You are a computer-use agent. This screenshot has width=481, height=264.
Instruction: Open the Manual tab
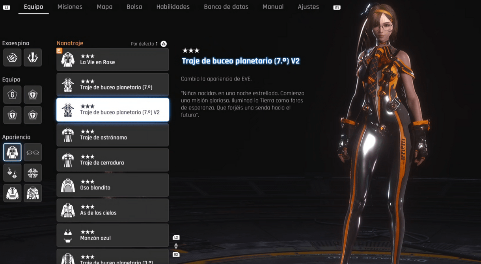tap(273, 7)
